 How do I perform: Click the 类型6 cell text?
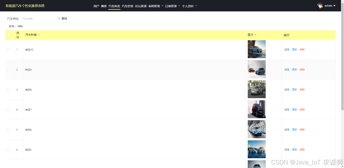[x=28, y=130]
